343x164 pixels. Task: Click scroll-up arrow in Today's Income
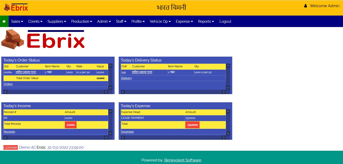pos(110,111)
